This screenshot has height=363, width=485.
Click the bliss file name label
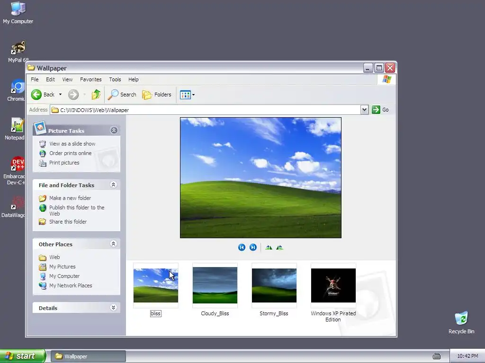click(x=155, y=314)
